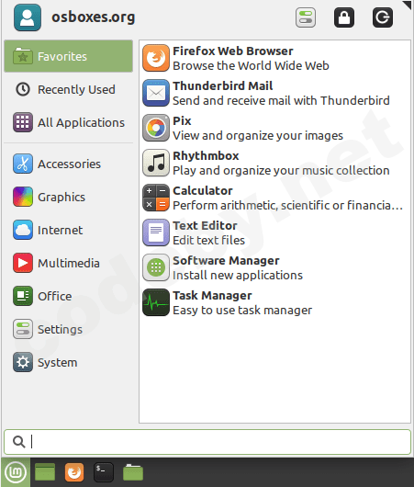Image resolution: width=414 pixels, height=487 pixels.
Task: Click the osboxes.org user avatar
Action: point(28,17)
